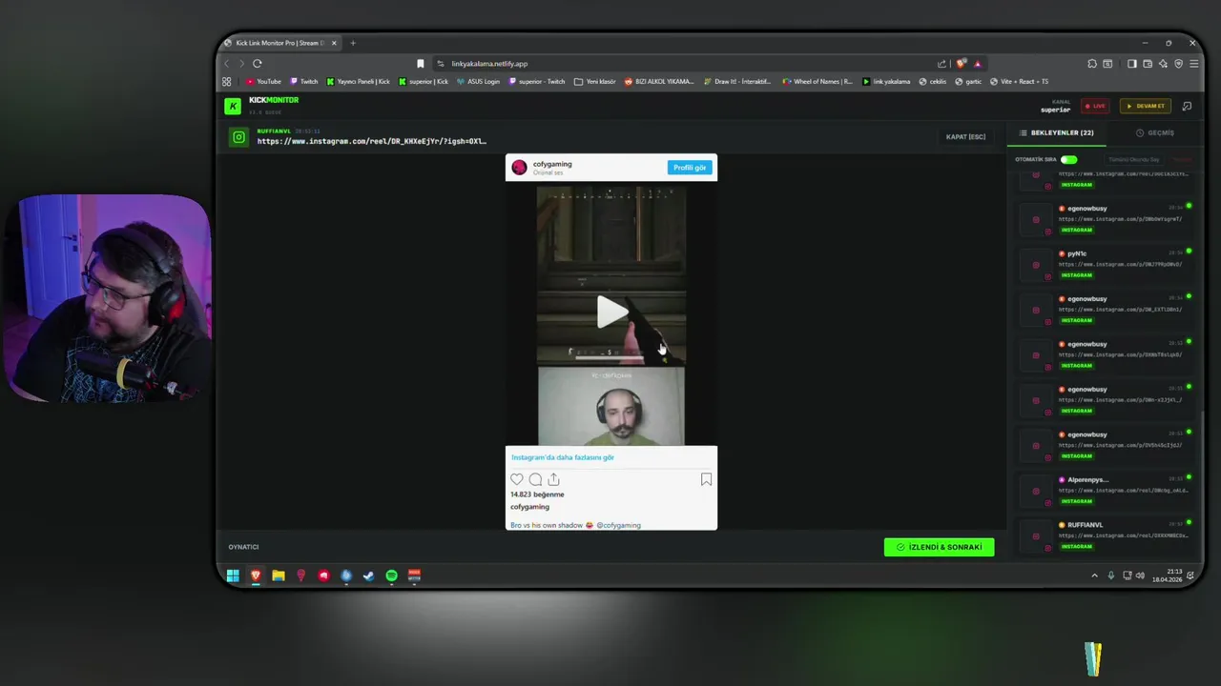Open the Wheel of Names bookmark

tap(817, 82)
